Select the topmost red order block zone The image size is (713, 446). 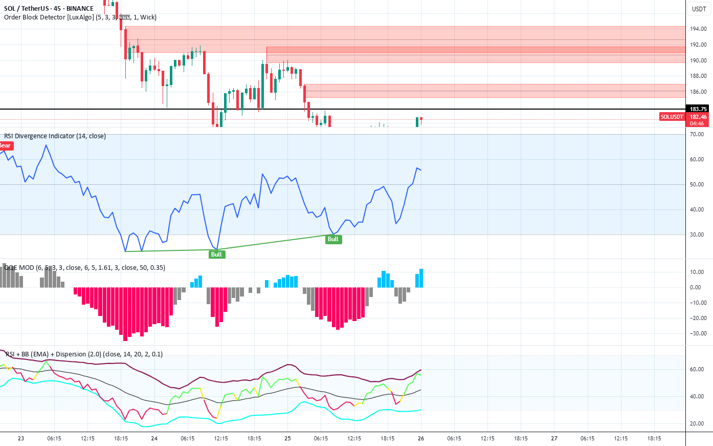[405, 39]
